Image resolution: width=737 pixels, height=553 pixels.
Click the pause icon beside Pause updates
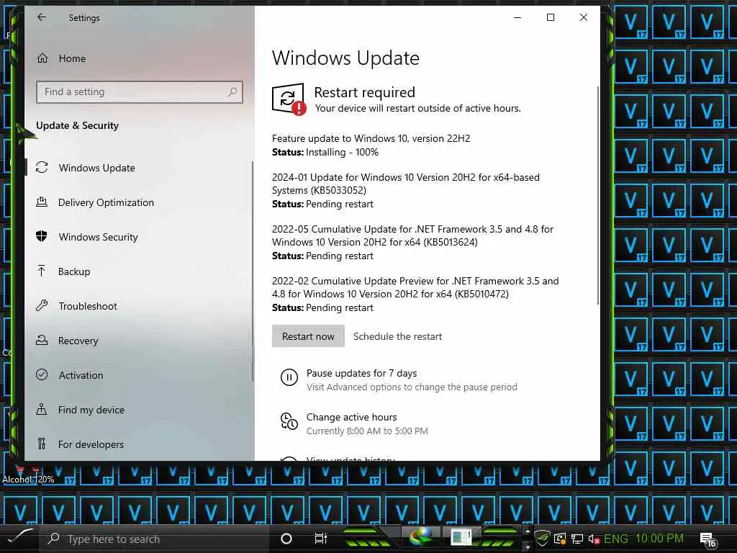(289, 377)
